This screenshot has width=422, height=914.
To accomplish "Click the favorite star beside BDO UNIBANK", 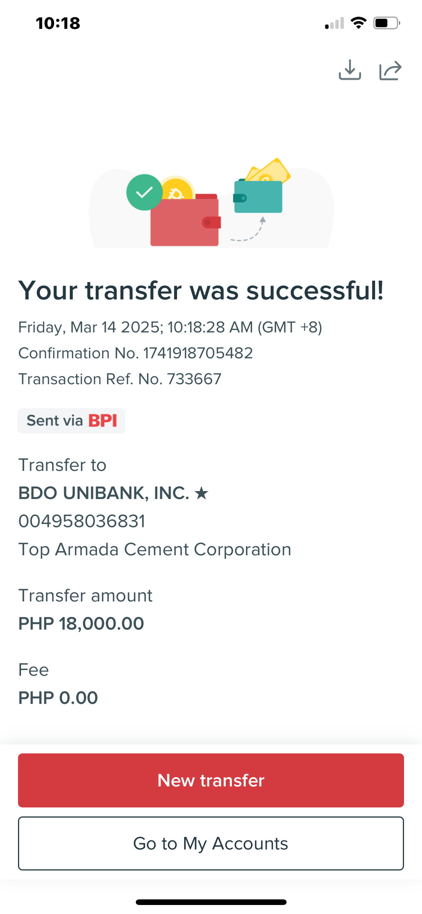I will (x=201, y=493).
